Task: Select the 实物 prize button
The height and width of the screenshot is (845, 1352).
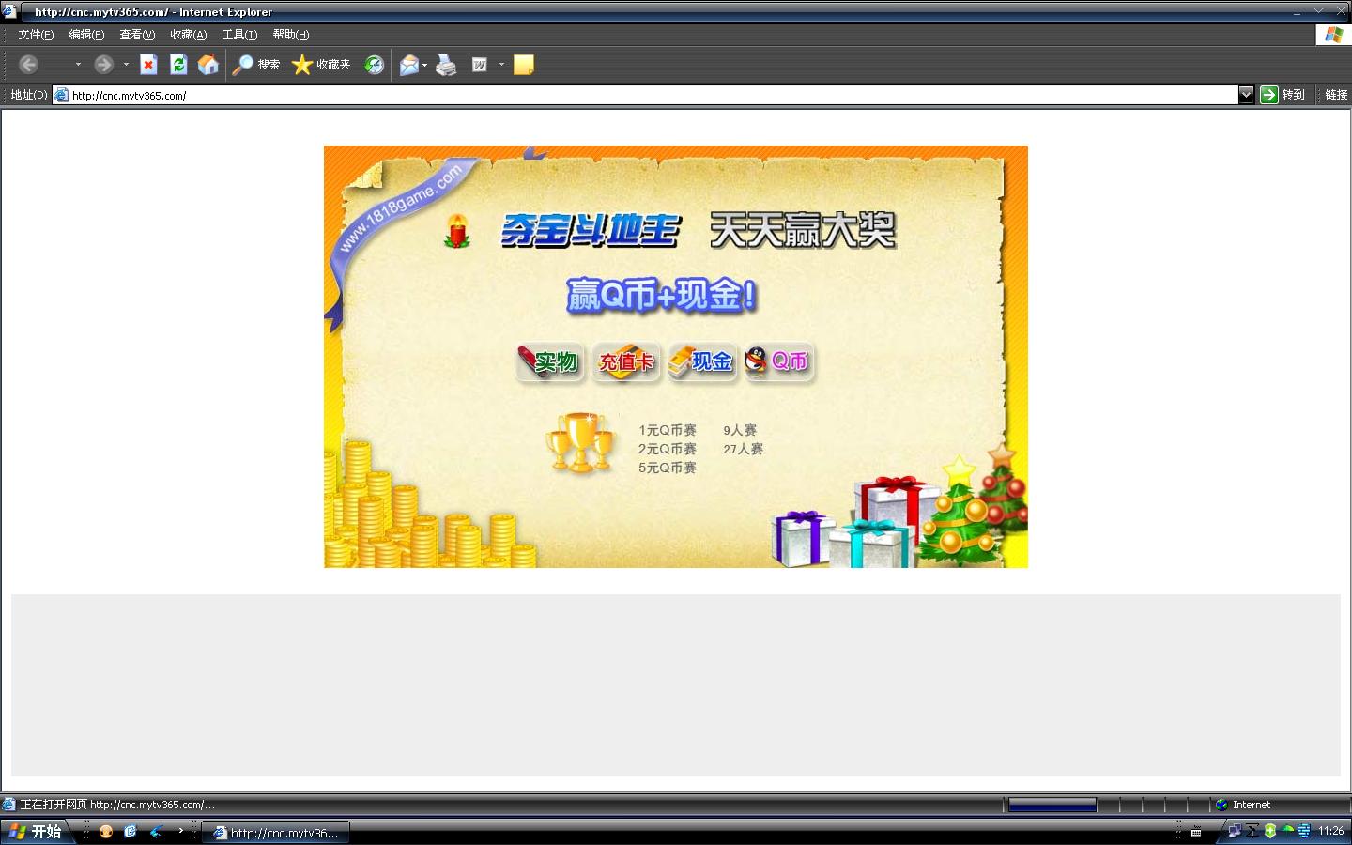Action: click(x=550, y=361)
